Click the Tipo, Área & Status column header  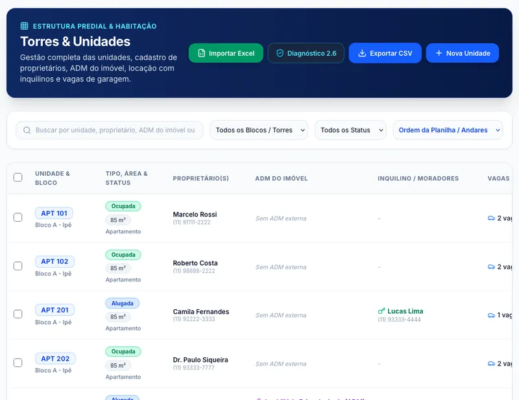point(127,178)
